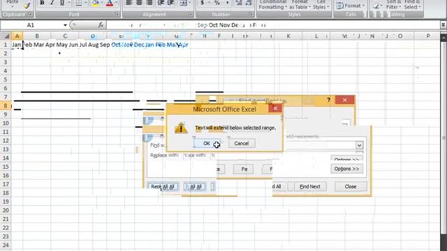Screen dimensions: 447x251
Task: Expand the Fill Color dropdown arrow
Action: [102, 3]
